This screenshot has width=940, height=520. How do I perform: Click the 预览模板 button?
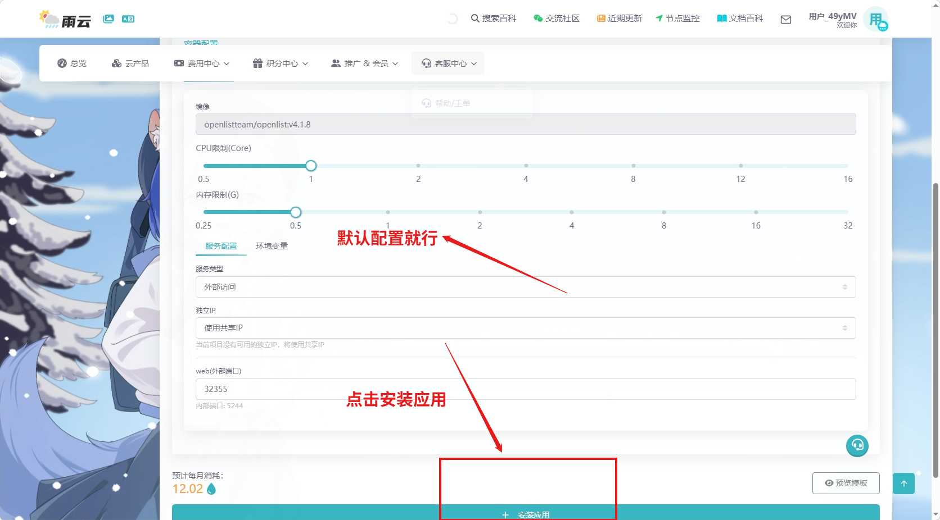846,483
